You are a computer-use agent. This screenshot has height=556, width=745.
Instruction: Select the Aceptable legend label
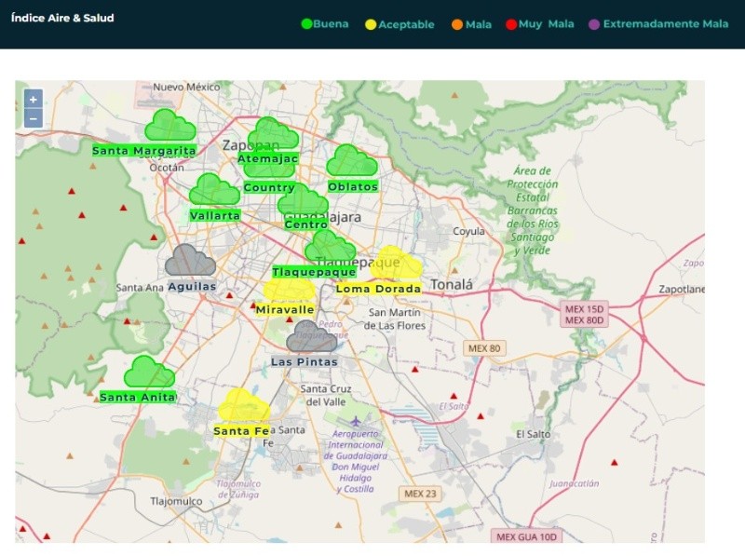[406, 24]
